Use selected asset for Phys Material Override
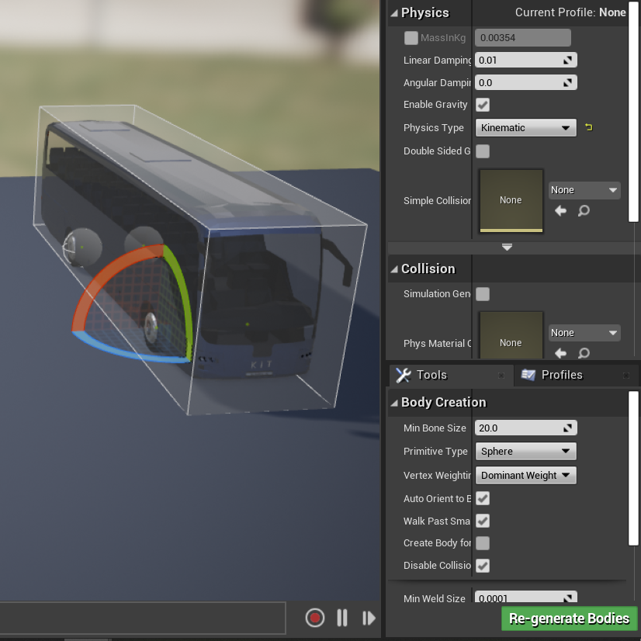This screenshot has width=641, height=641. (x=560, y=353)
